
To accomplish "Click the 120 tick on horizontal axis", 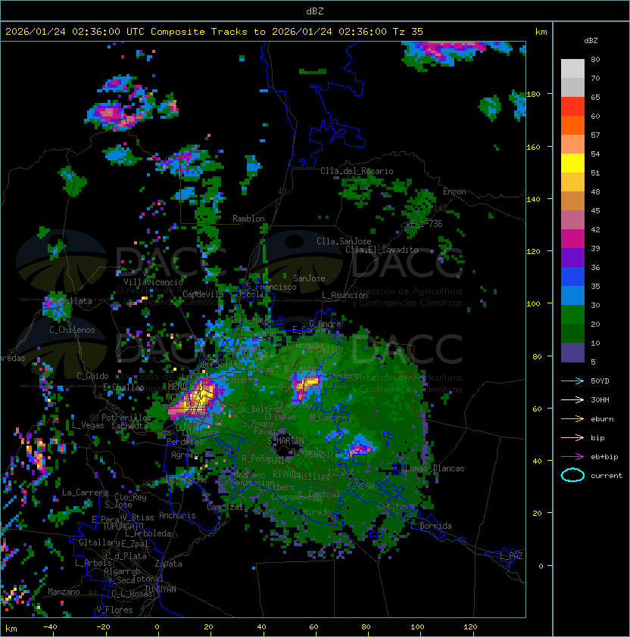I will pos(470,627).
